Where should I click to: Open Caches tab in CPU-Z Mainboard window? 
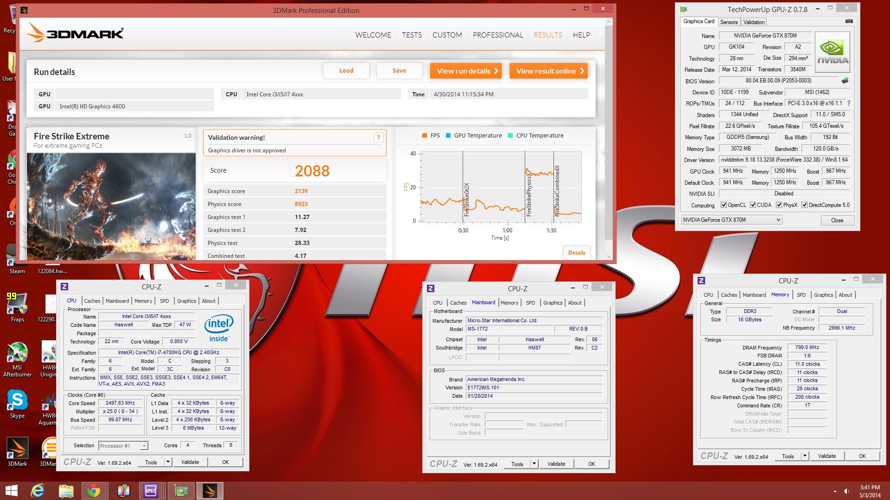[x=458, y=303]
